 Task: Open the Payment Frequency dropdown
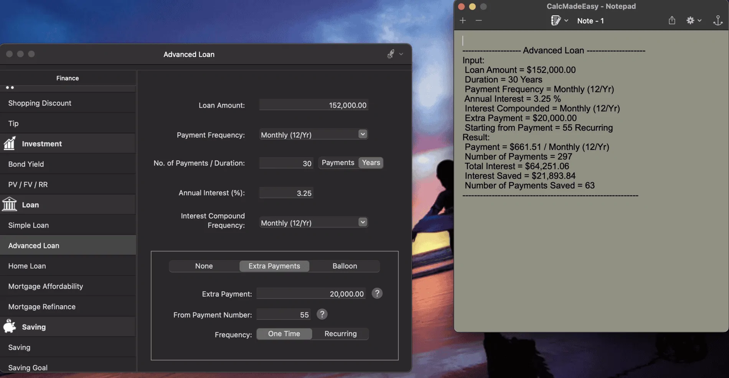pyautogui.click(x=313, y=135)
